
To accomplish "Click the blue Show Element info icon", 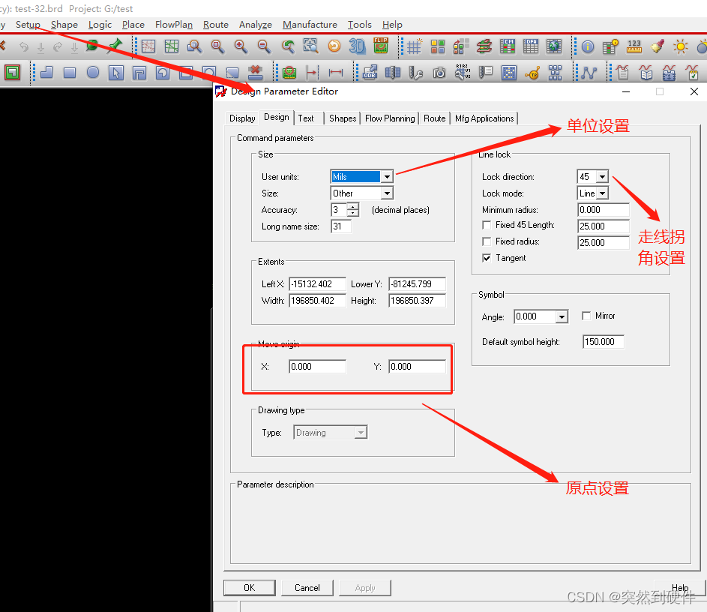I will [x=588, y=46].
